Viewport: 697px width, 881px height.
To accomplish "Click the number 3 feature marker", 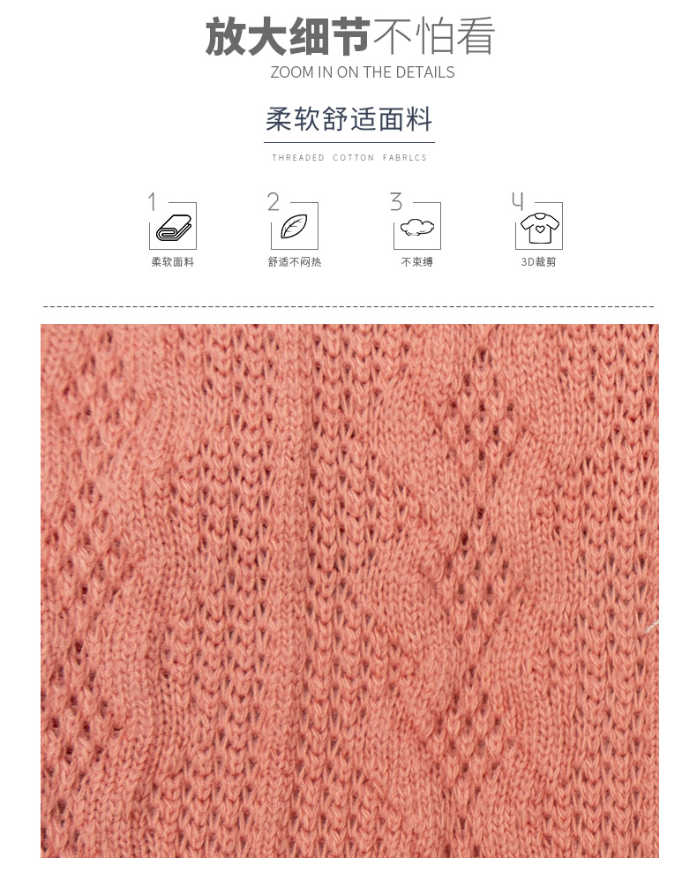I will pyautogui.click(x=396, y=201).
